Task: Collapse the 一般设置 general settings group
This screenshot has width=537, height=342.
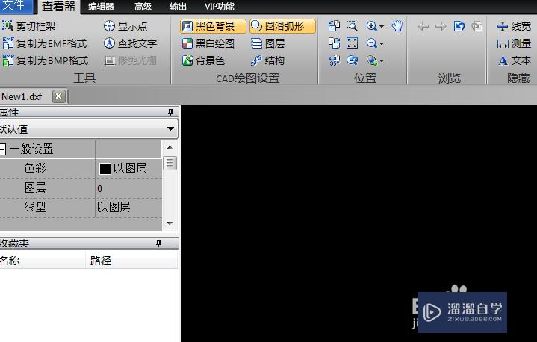Action: point(2,149)
